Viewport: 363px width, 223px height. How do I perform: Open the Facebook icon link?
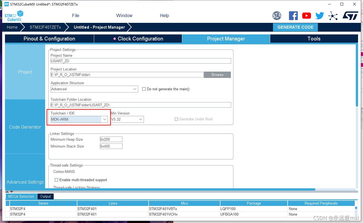coord(293,16)
